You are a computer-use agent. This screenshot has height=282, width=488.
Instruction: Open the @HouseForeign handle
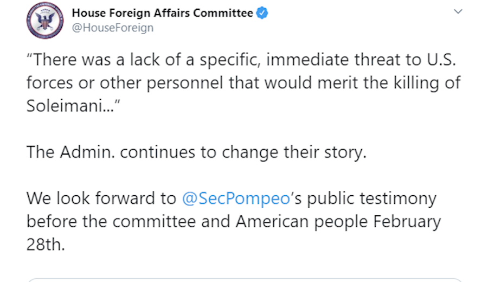(113, 28)
